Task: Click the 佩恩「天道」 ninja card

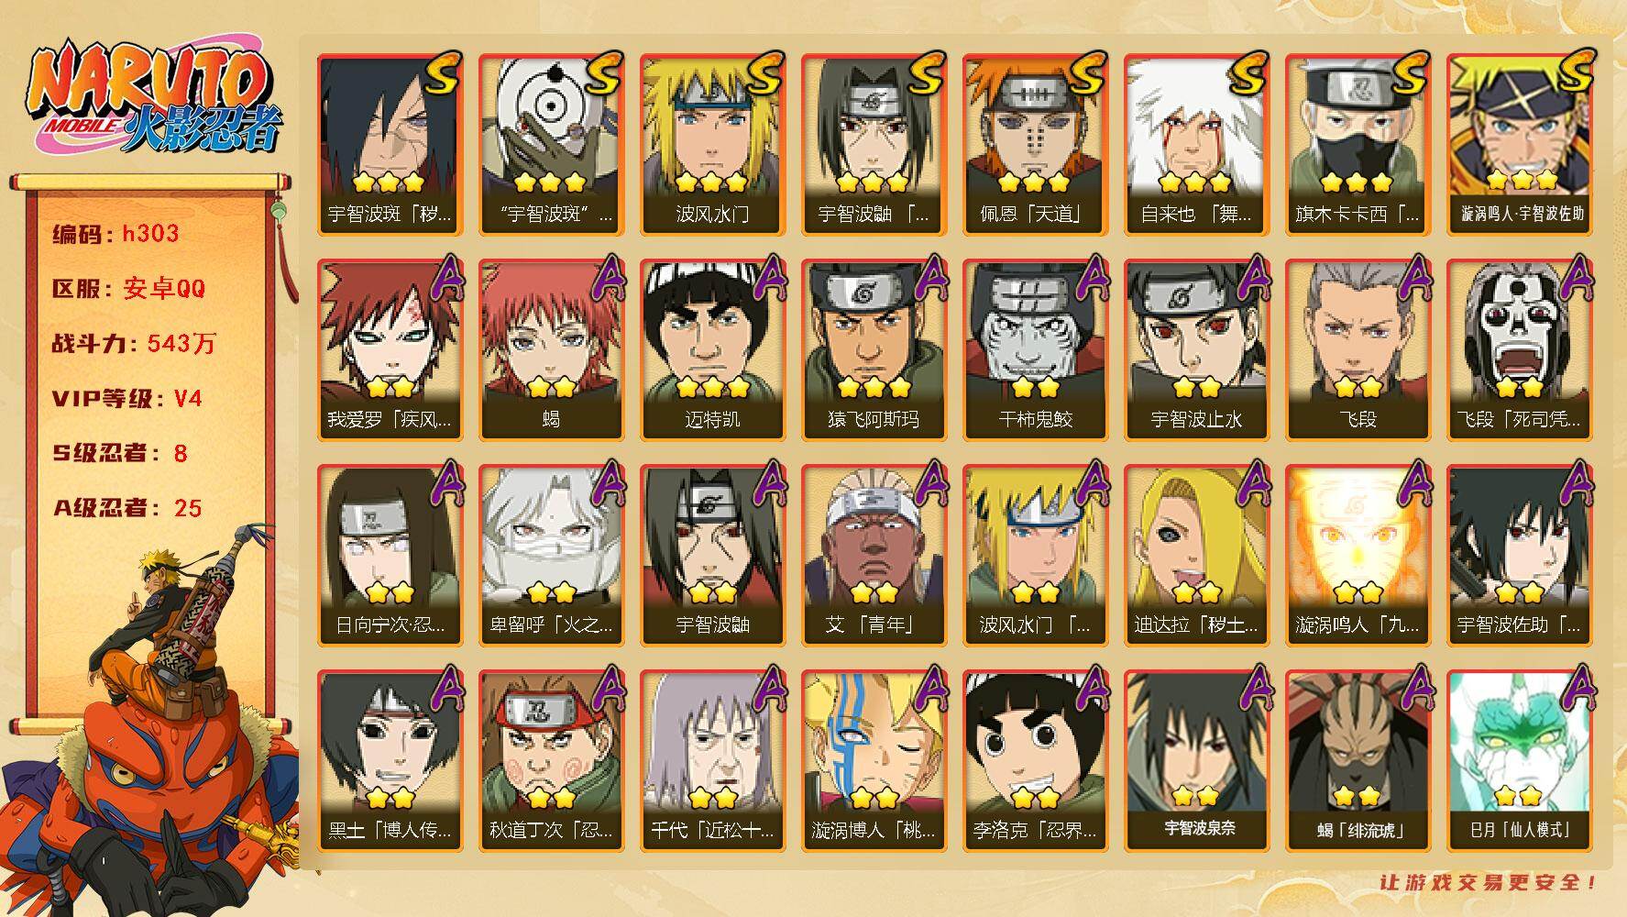Action: click(1035, 144)
